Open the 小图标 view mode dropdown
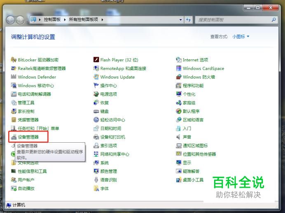 (x=241, y=37)
